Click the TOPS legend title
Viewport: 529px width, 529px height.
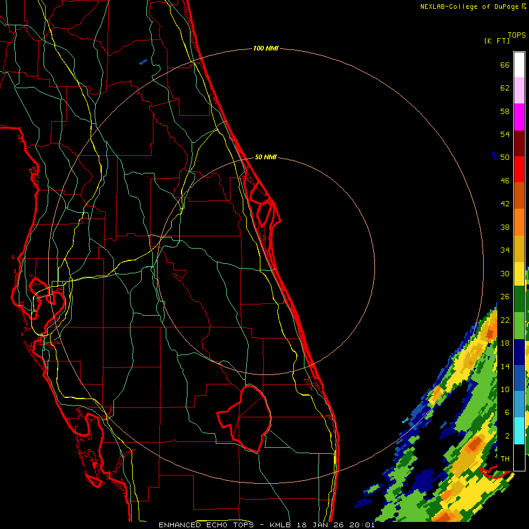tap(517, 35)
